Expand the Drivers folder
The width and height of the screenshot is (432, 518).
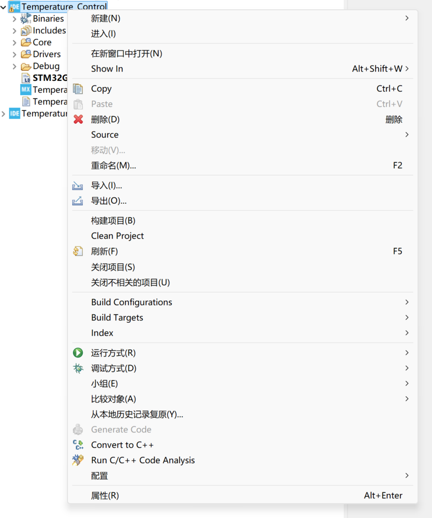[13, 54]
